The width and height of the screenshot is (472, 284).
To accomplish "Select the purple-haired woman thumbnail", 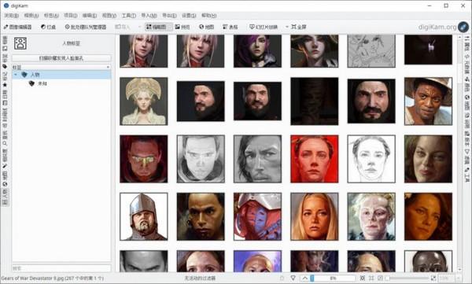I will click(x=257, y=51).
